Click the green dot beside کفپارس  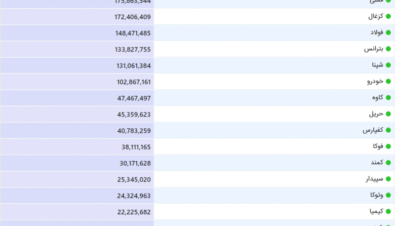(x=388, y=130)
